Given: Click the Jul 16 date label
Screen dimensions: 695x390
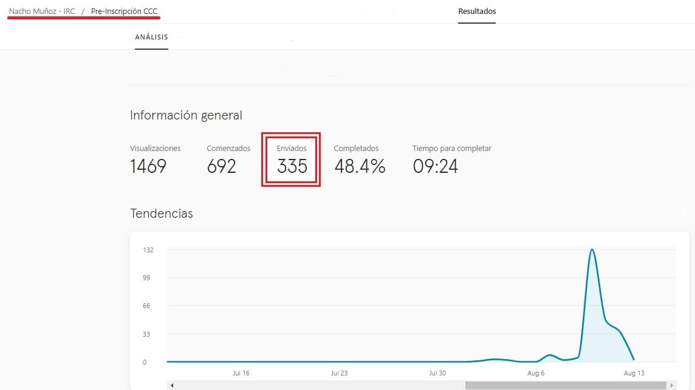Looking at the screenshot, I should click(241, 373).
